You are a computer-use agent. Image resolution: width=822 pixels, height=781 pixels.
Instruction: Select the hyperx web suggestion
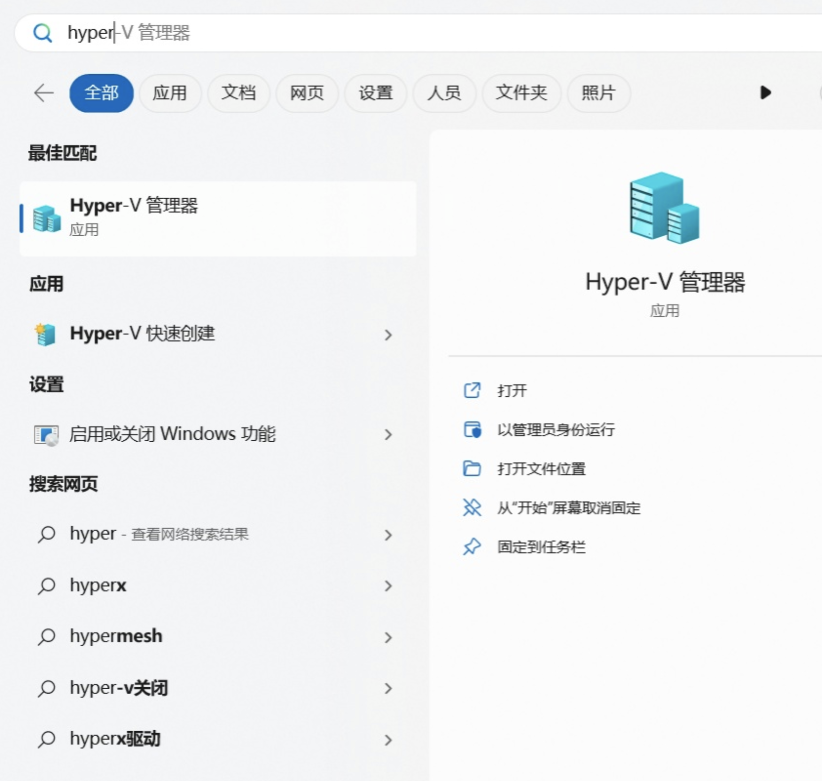tap(218, 585)
